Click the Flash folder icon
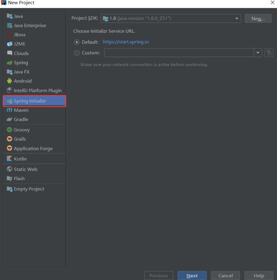The image size is (277, 280). tap(9, 178)
